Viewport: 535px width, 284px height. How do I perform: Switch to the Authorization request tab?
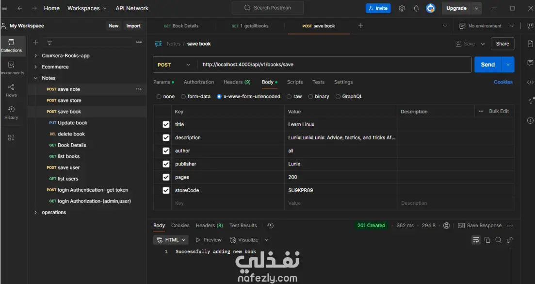pyautogui.click(x=199, y=82)
